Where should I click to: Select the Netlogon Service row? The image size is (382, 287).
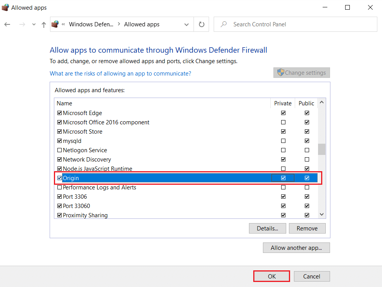pyautogui.click(x=186, y=150)
